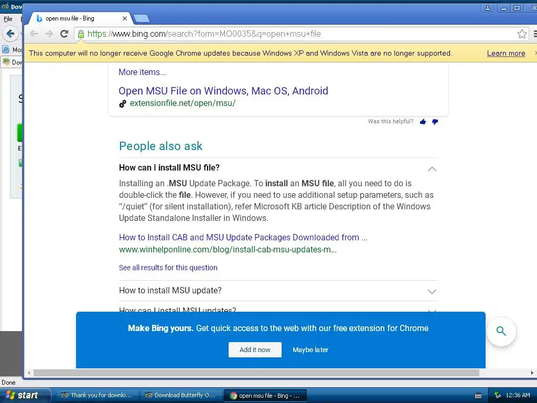This screenshot has height=403, width=537.
Task: Switch to Thank you for downlo... taskbar window
Action: coord(97,395)
